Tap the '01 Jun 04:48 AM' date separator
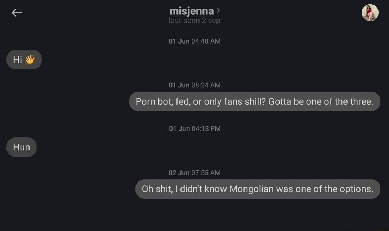389x231 pixels. 194,41
